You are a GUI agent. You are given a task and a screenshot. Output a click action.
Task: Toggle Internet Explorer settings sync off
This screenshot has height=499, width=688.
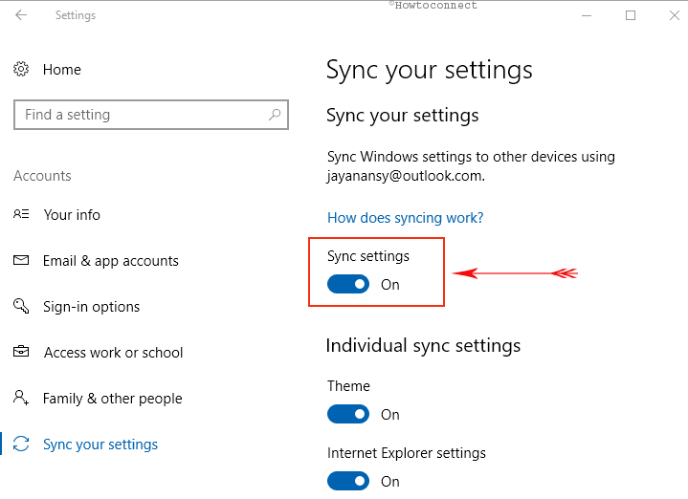pos(348,481)
